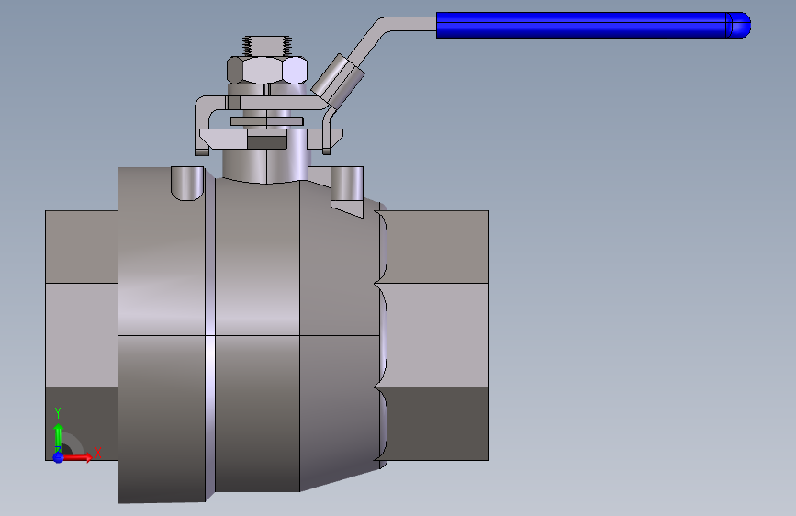Select the gray sleeve on the handle lever
The height and width of the screenshot is (516, 796).
tap(338, 82)
